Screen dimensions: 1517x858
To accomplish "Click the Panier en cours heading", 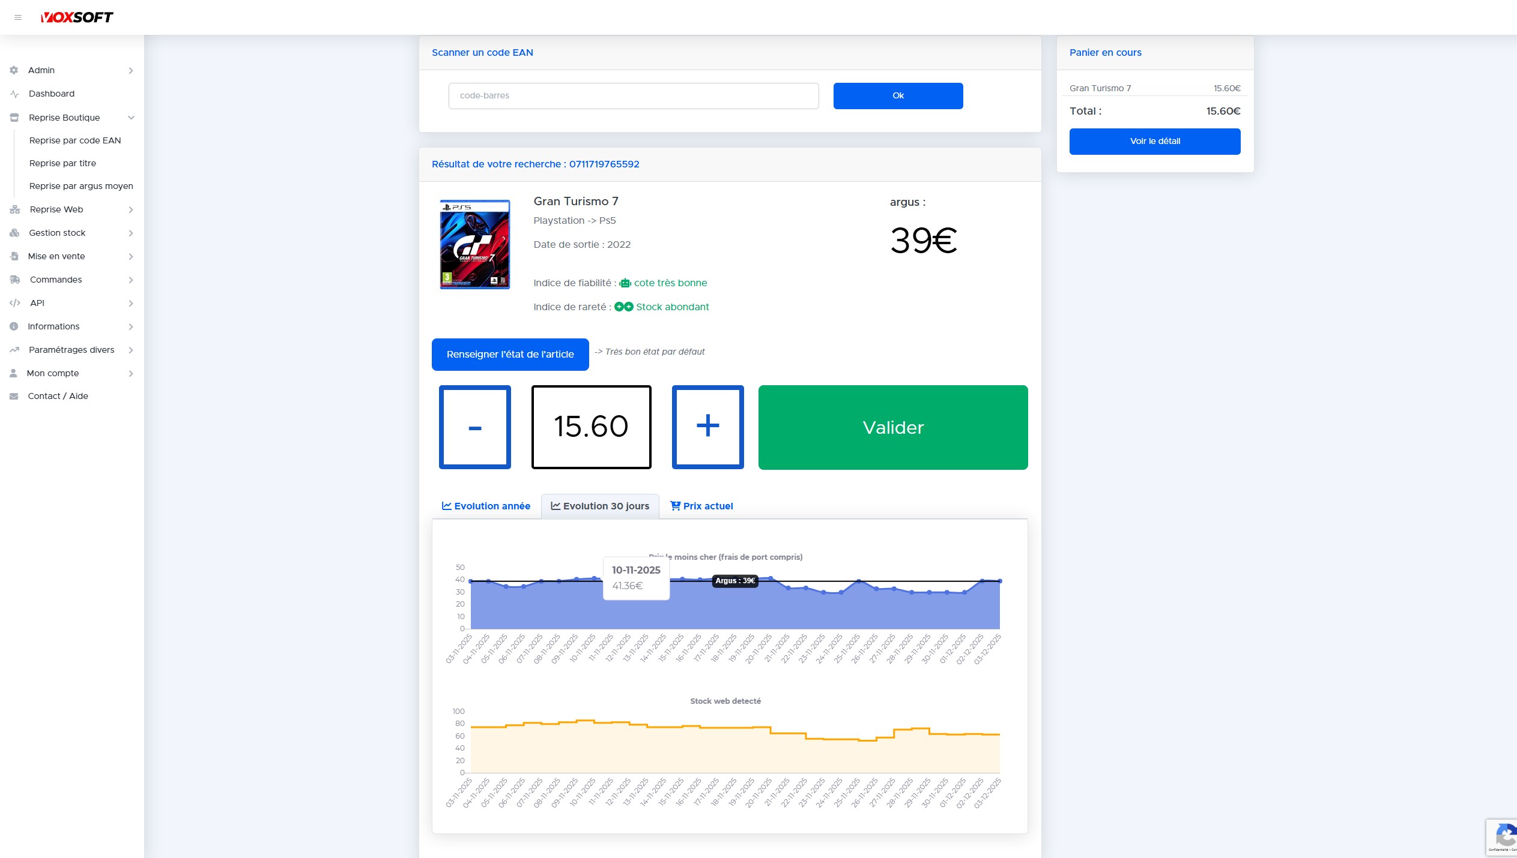I will click(1105, 53).
